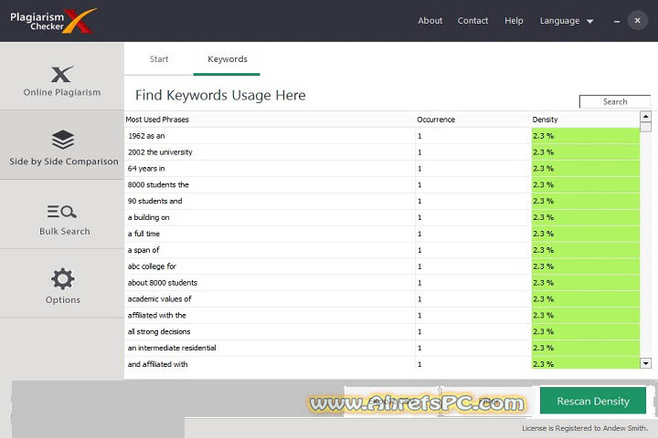The width and height of the screenshot is (658, 438).
Task: Select the phrase 'all strong decisions'
Action: (159, 332)
